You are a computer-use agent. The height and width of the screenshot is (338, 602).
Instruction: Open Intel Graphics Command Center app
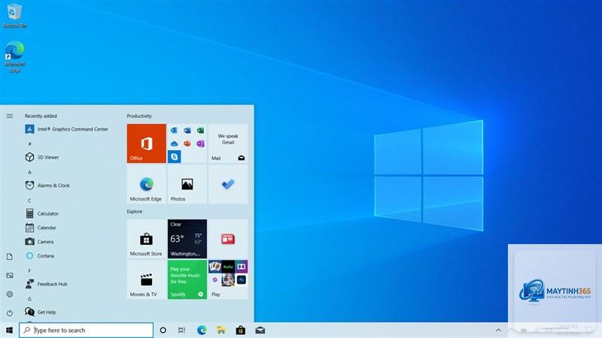point(67,129)
